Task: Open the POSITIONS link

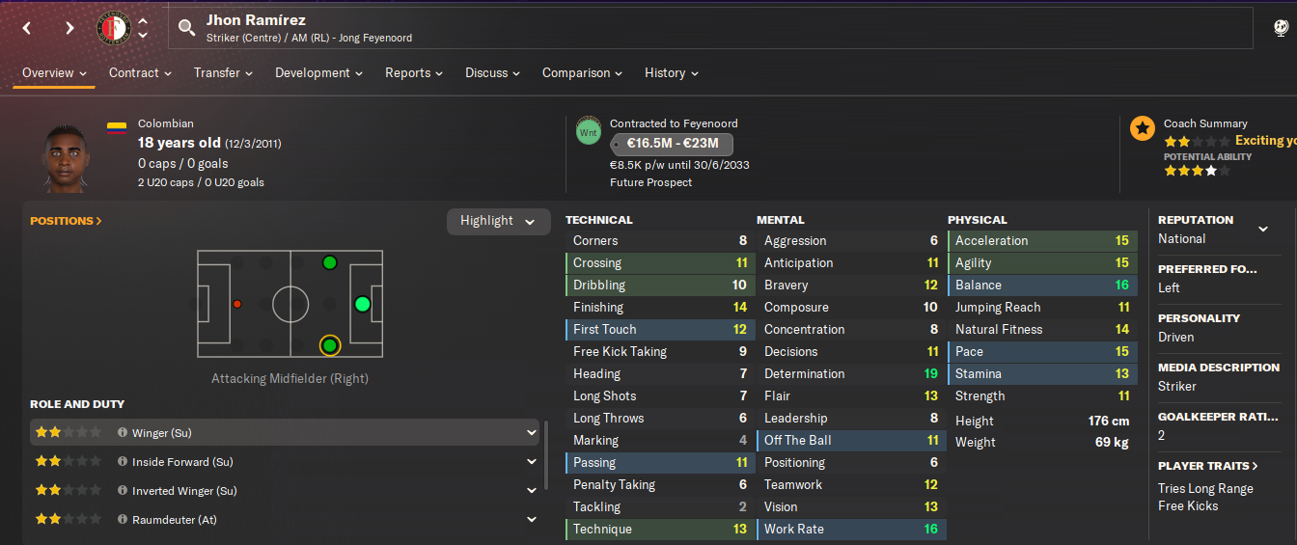Action: tap(66, 221)
